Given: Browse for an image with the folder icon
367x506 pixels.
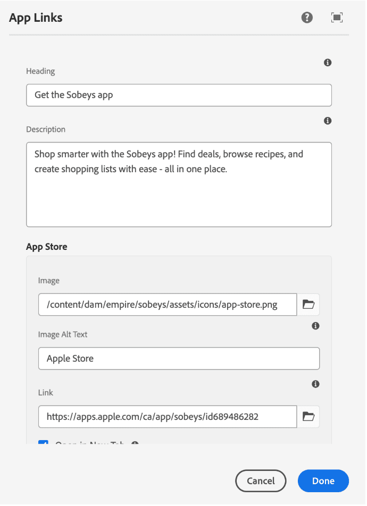Looking at the screenshot, I should pyautogui.click(x=308, y=305).
